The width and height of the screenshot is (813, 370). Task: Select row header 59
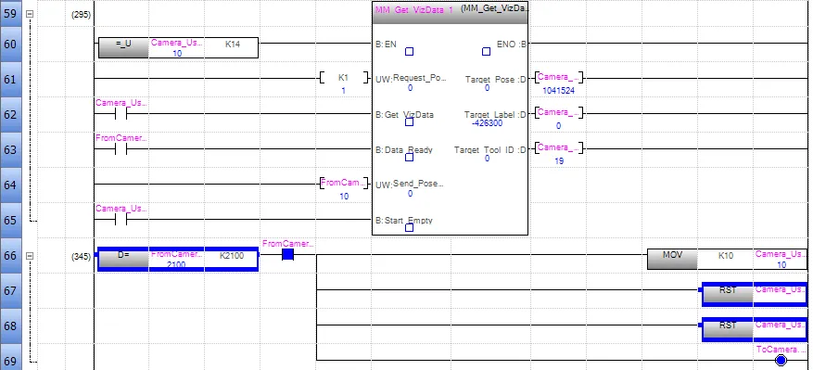[10, 13]
